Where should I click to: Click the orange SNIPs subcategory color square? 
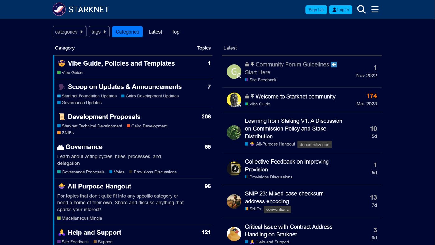click(x=59, y=133)
